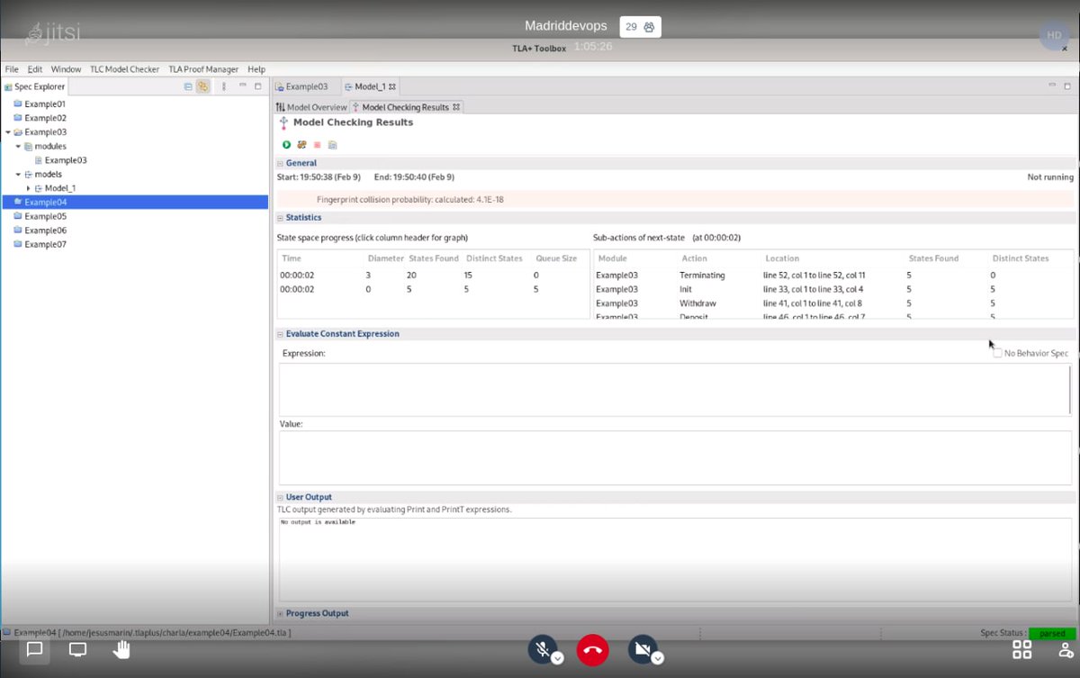
Task: Select highlighted Example04 spec
Action: pyautogui.click(x=135, y=202)
